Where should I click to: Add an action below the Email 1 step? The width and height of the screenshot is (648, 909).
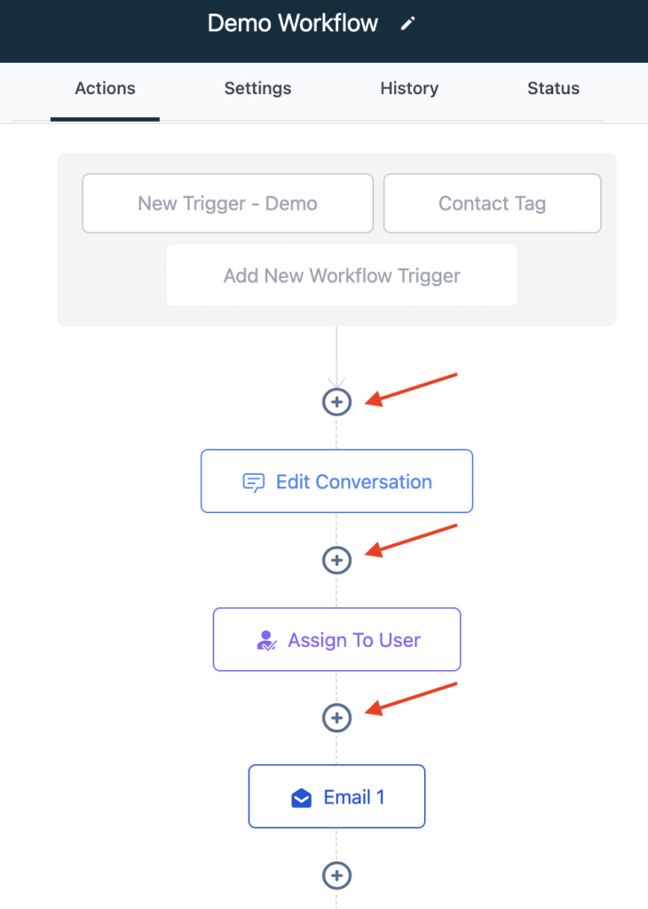336,876
